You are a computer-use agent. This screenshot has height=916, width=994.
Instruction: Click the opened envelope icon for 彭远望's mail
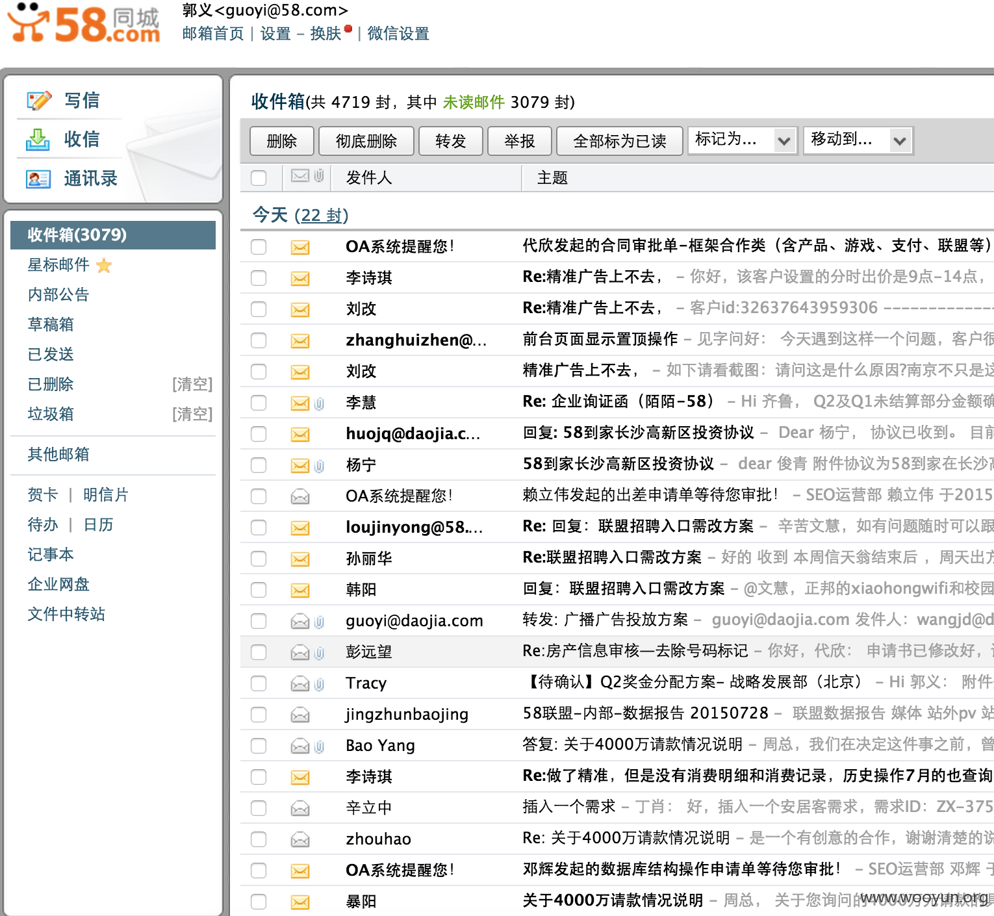click(x=300, y=652)
